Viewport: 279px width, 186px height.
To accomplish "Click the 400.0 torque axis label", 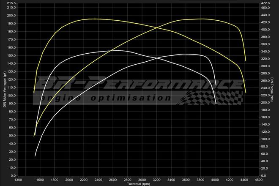I will point(265,30).
